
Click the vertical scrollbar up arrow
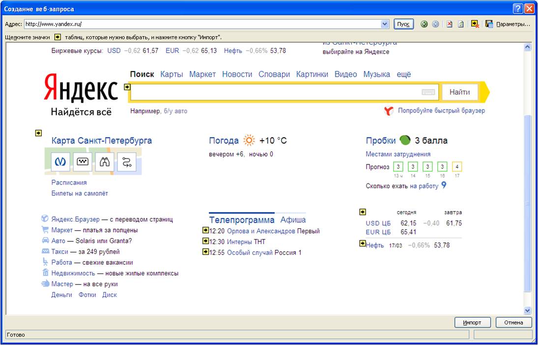pyautogui.click(x=528, y=47)
